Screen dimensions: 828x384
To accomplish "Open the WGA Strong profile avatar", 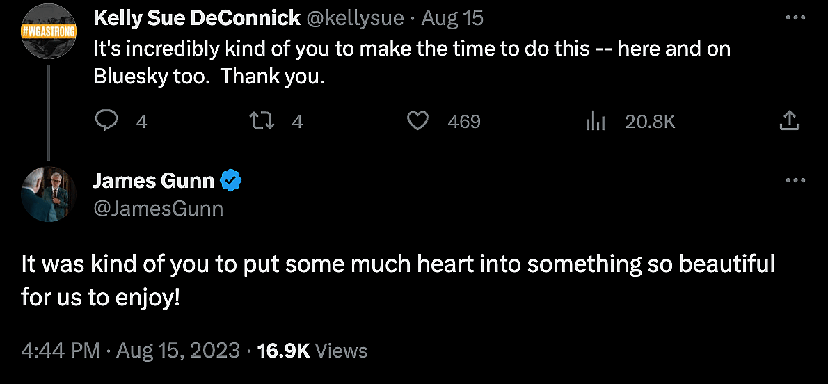I will click(49, 31).
